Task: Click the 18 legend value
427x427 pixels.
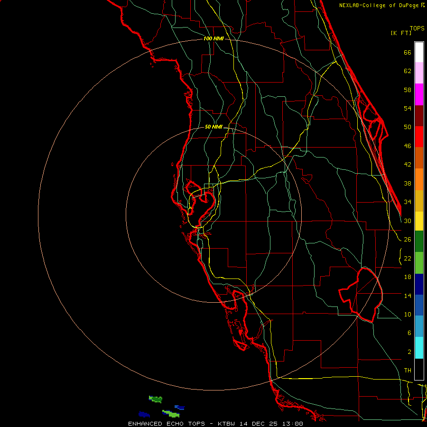Action: (x=408, y=277)
